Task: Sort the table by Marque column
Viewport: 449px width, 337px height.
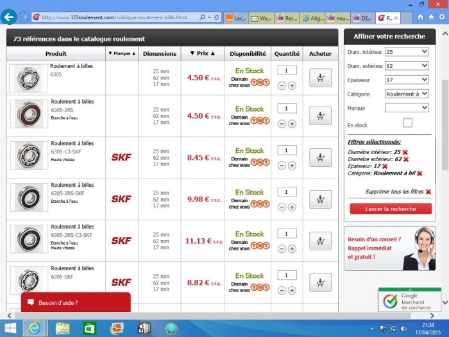Action: tap(121, 54)
